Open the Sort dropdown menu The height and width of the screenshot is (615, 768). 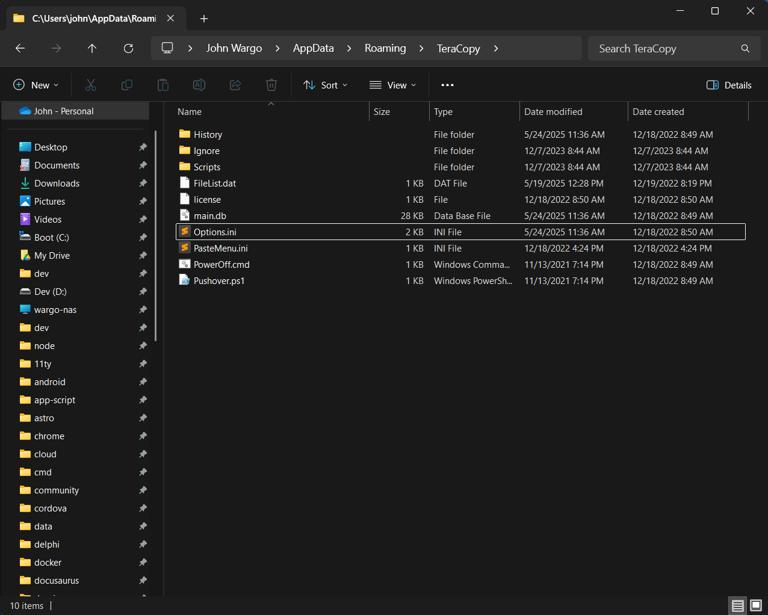point(325,85)
